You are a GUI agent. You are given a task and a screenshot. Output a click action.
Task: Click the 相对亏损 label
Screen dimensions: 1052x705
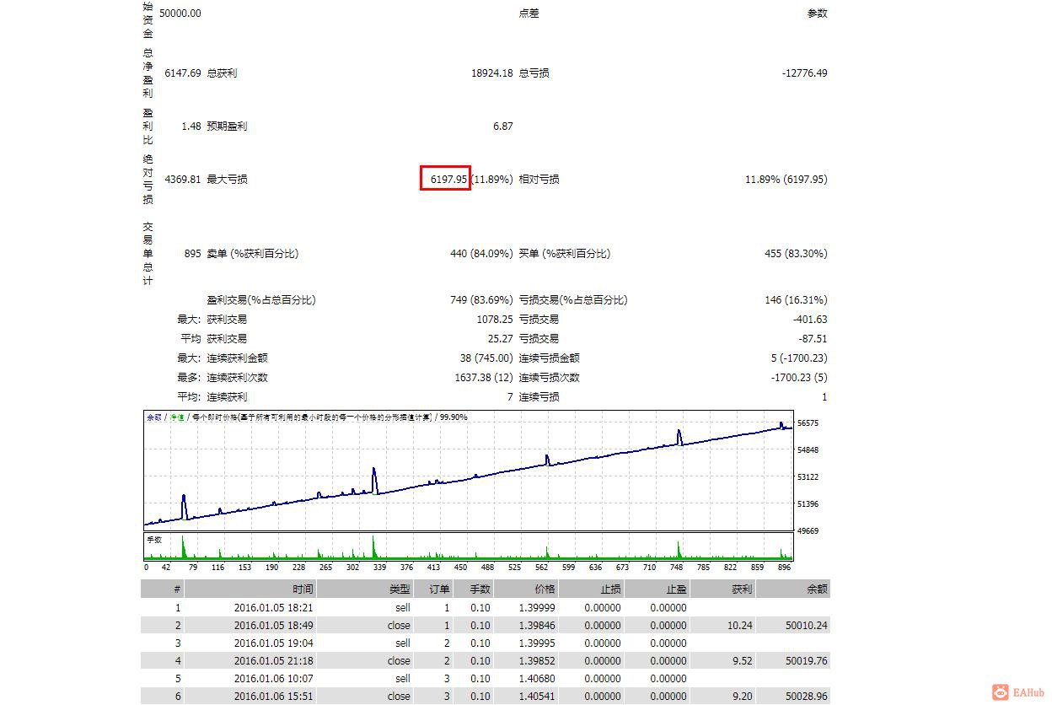pyautogui.click(x=539, y=180)
